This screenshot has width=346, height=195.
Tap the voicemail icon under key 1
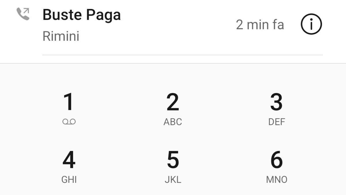[x=69, y=122]
